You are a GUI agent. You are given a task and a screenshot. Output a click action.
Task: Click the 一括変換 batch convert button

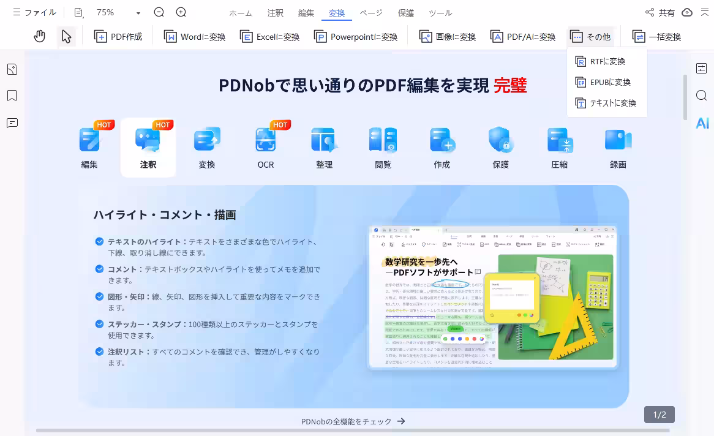[x=656, y=37]
